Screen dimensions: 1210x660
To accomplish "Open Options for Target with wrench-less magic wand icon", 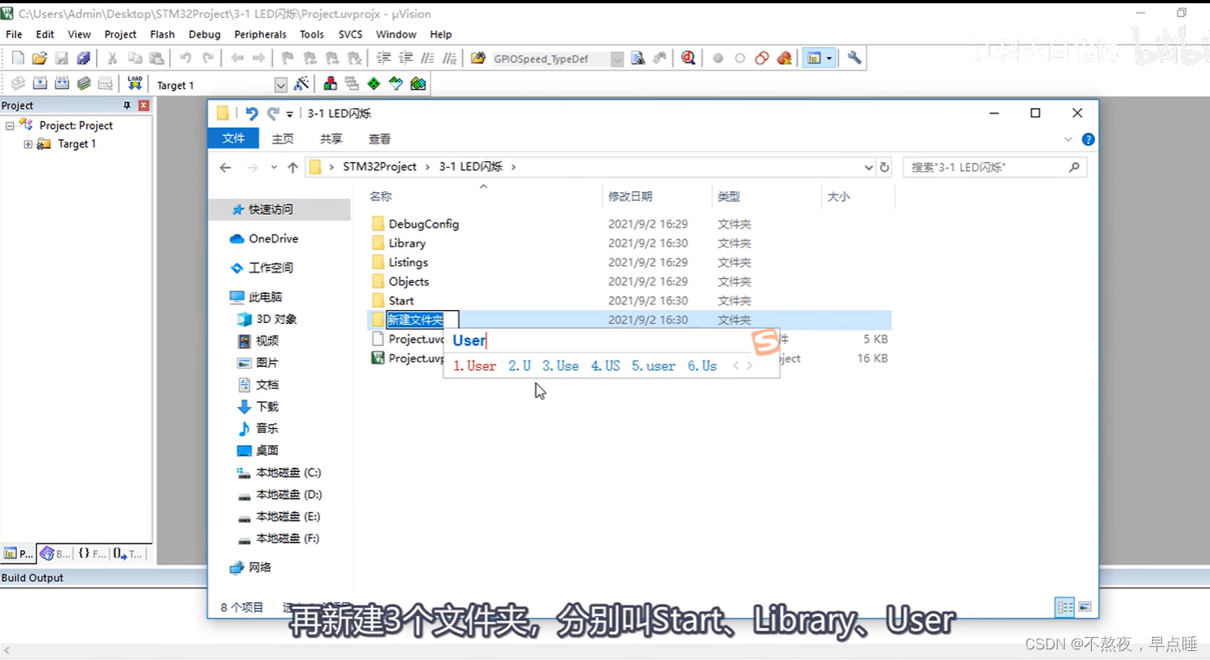I will click(301, 83).
